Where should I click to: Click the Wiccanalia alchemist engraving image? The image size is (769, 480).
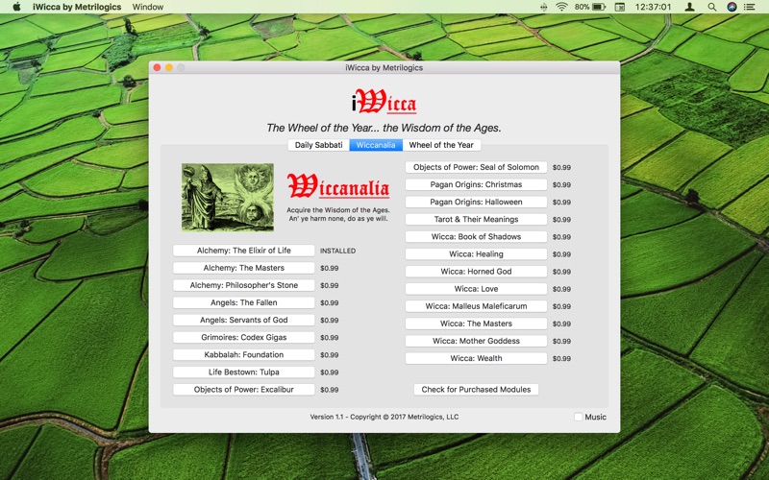228,197
